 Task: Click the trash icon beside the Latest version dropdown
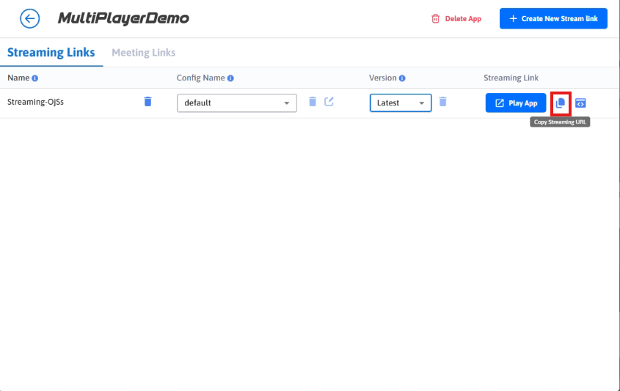tap(443, 102)
